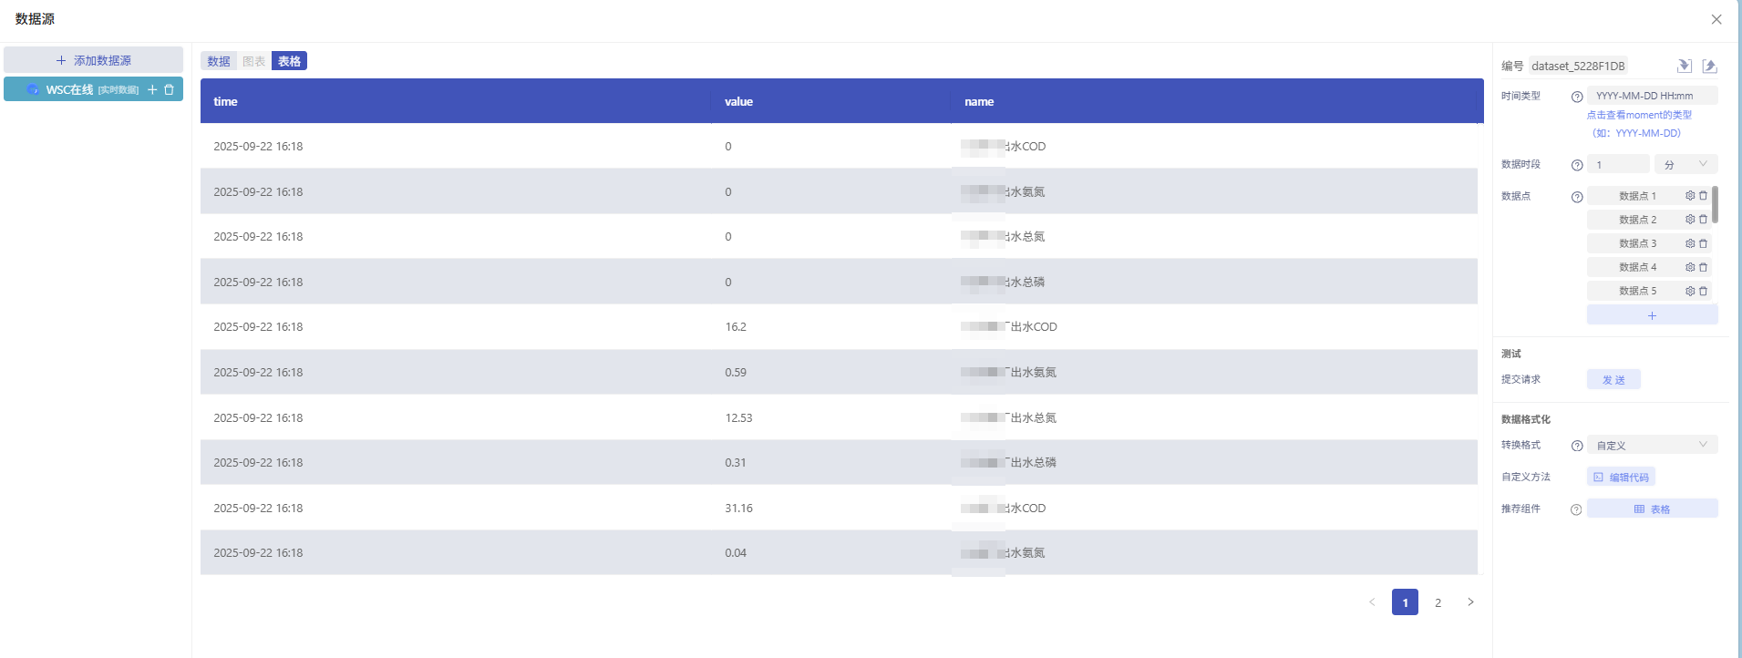Click the 添加数据源 button
This screenshot has height=658, width=1742.
(x=94, y=60)
